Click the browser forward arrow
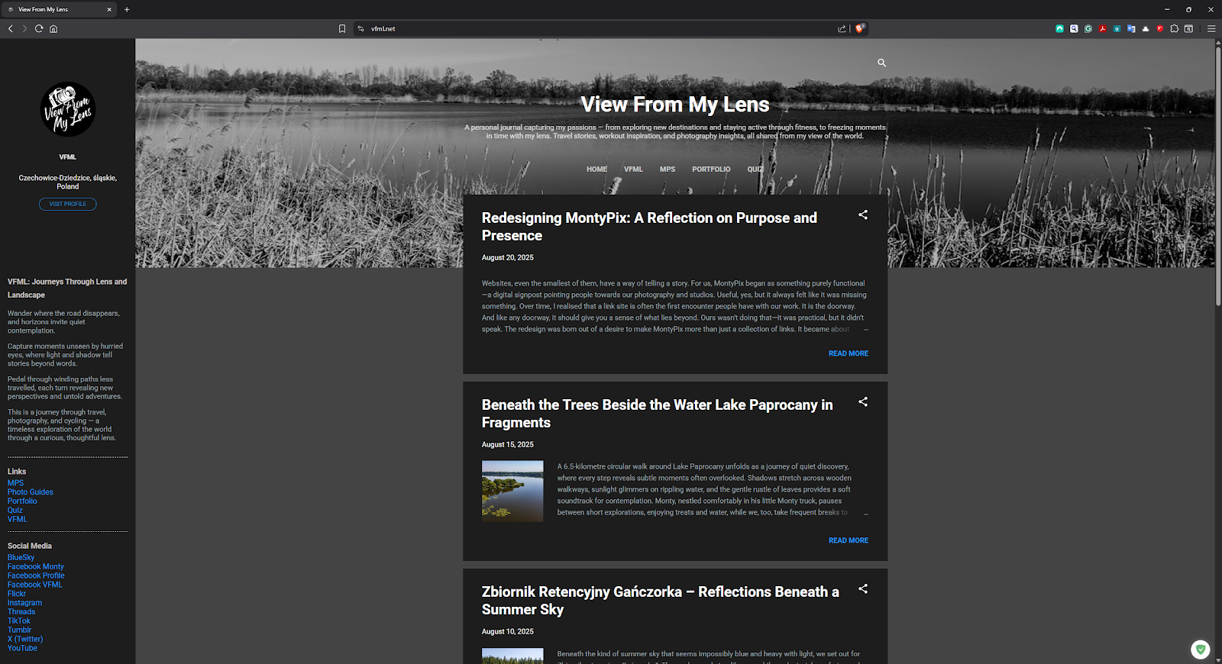This screenshot has height=664, width=1222. pyautogui.click(x=24, y=29)
